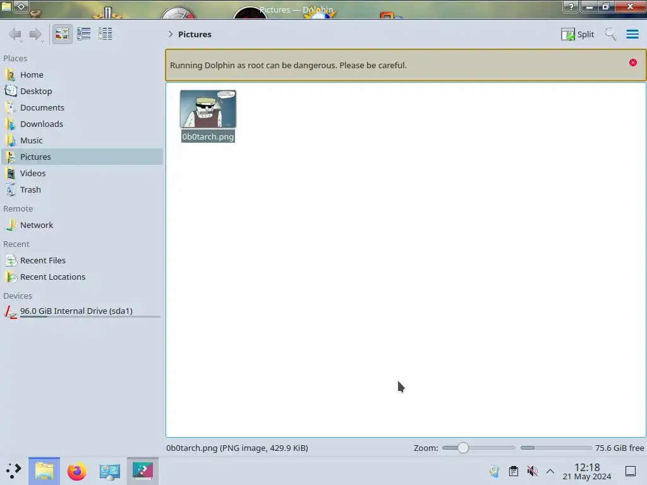Click the Videos place icon
The image size is (647, 485).
coord(10,173)
